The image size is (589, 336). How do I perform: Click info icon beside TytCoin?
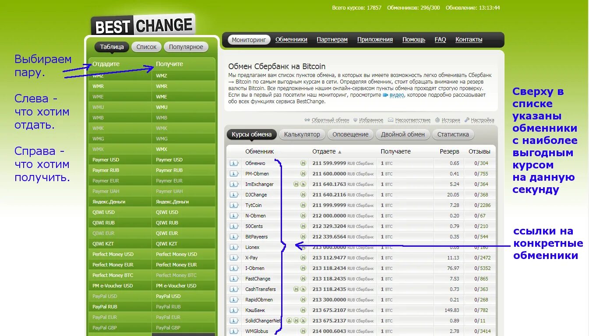pyautogui.click(x=234, y=205)
